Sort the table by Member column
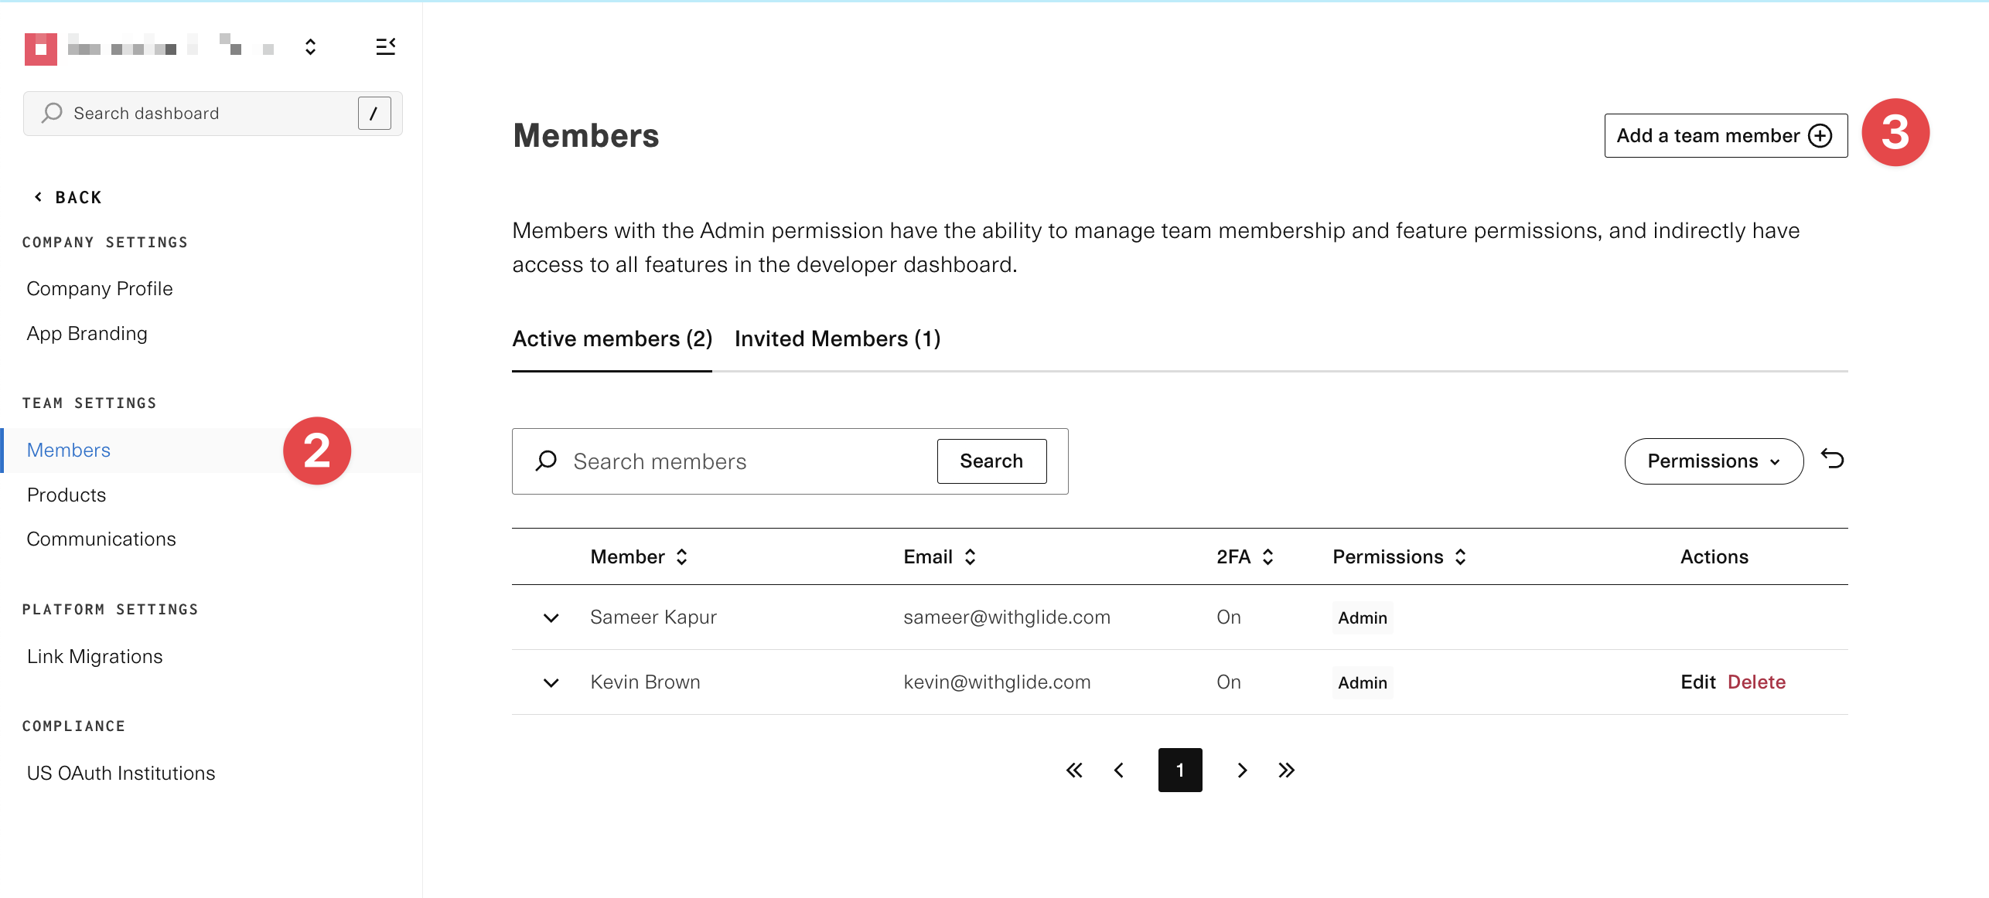The height and width of the screenshot is (898, 1989). pyautogui.click(x=681, y=557)
